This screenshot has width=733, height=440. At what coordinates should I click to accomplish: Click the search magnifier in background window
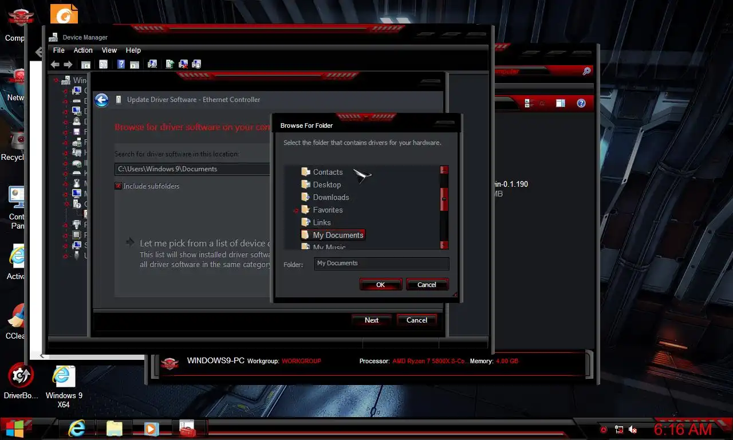[586, 72]
